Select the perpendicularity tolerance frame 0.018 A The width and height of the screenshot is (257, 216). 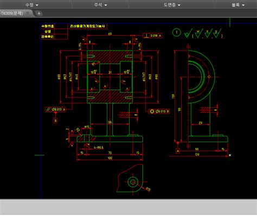[152, 36]
